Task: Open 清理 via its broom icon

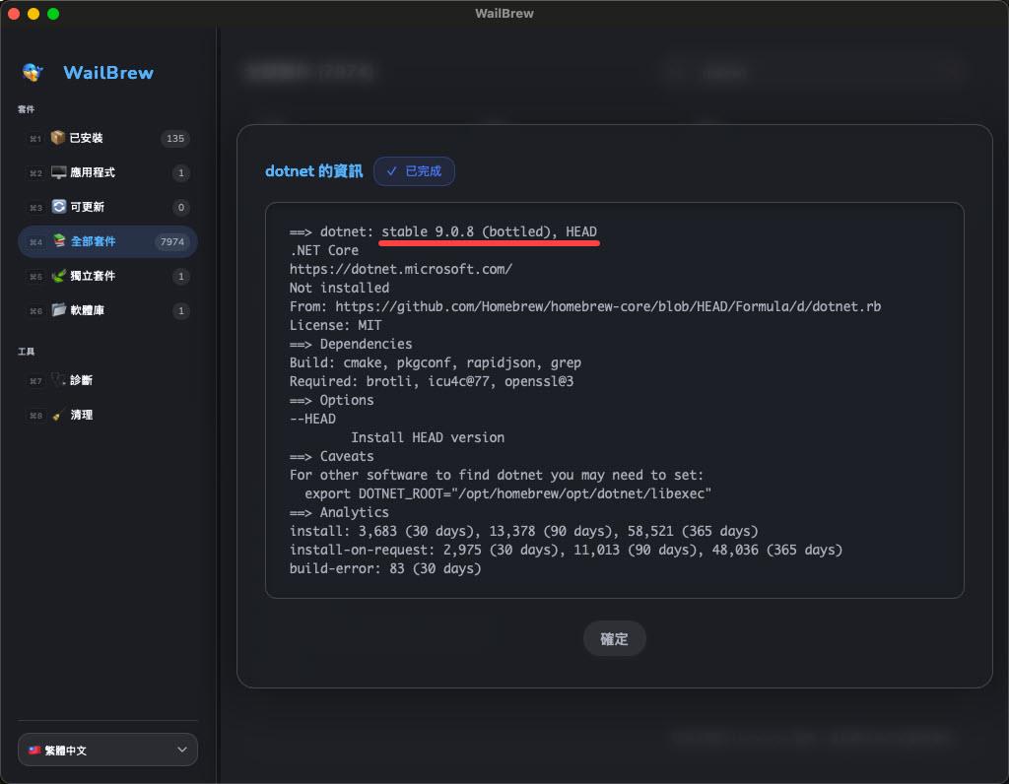Action: tap(59, 415)
